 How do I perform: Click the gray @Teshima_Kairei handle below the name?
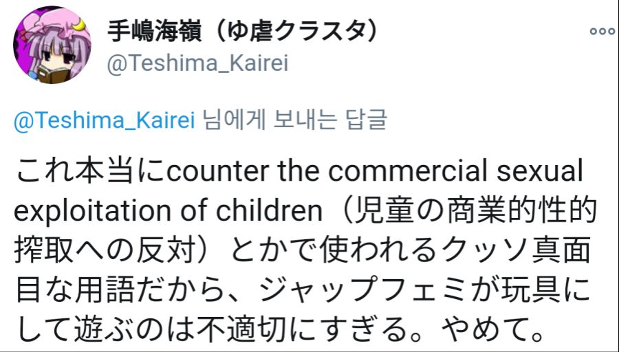(x=198, y=63)
